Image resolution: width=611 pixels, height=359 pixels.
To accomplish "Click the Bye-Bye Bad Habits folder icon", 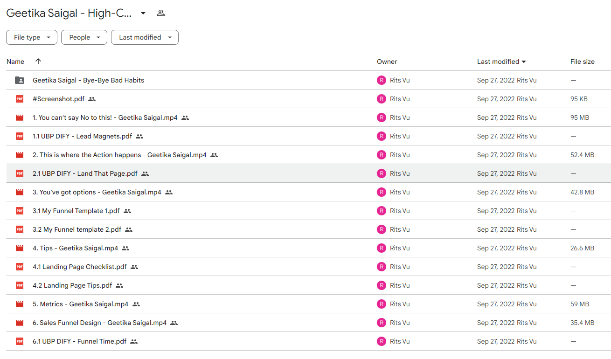I will [20, 80].
